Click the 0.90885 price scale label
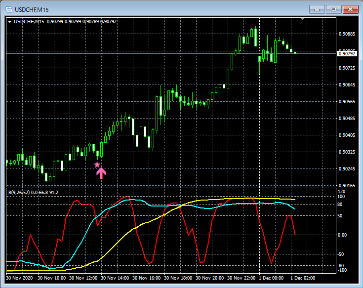This screenshot has width=363, height=288. pyautogui.click(x=347, y=34)
